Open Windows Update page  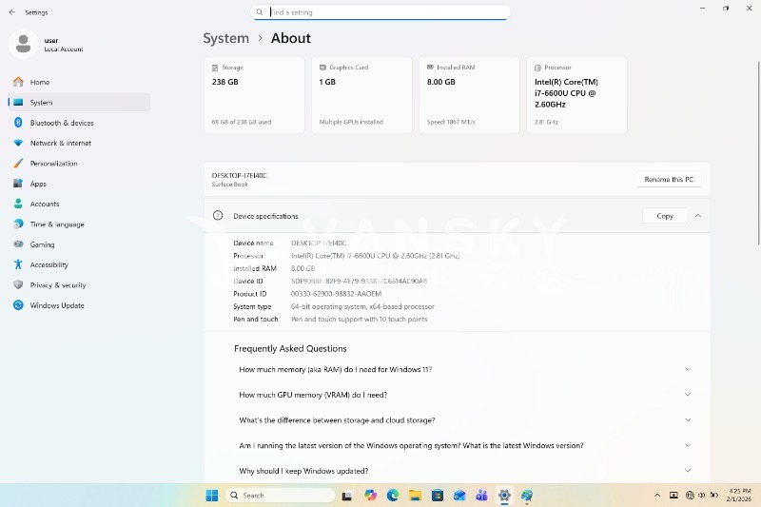coord(79,305)
